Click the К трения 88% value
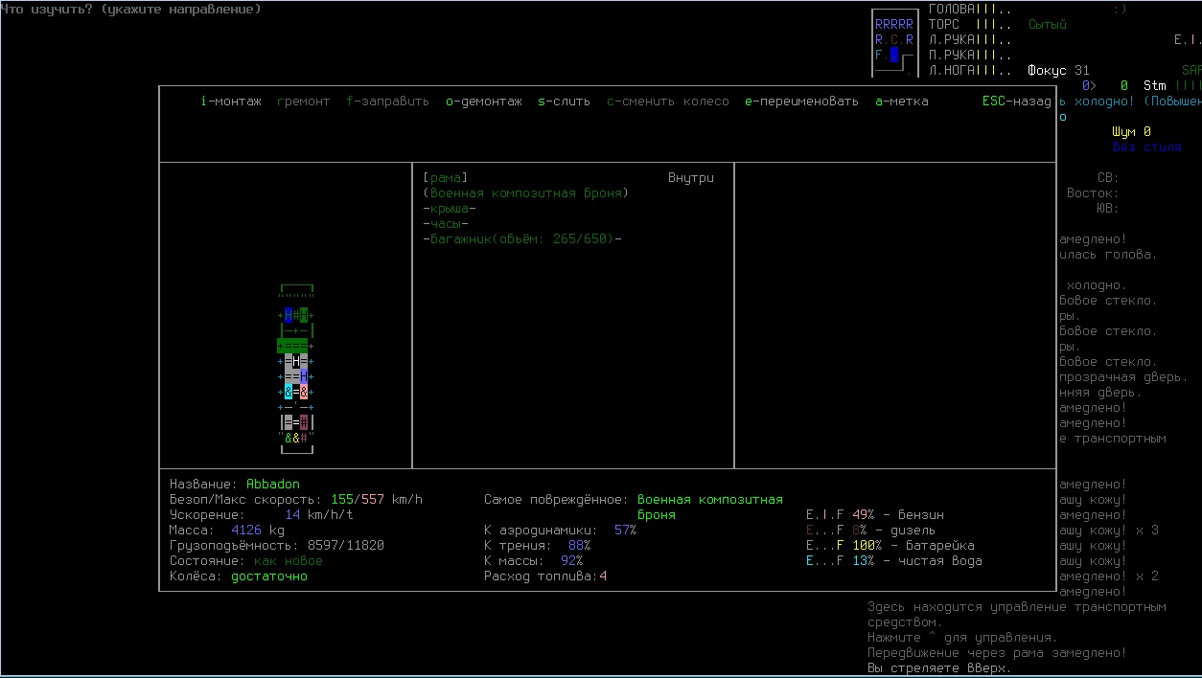 [x=580, y=546]
